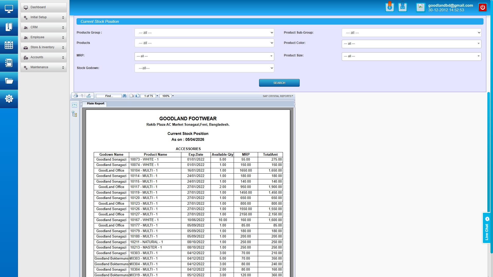Open the Stock Godown dropdown
The height and width of the screenshot is (277, 493).
pos(204,68)
